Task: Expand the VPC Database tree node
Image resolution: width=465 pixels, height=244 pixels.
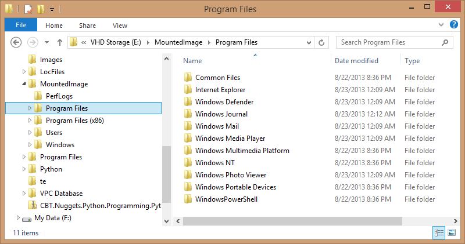Action: click(x=24, y=193)
